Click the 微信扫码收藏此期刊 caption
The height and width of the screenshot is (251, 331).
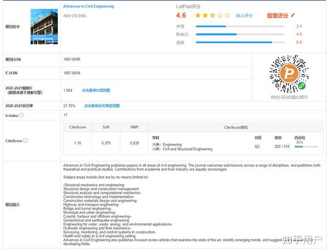point(289,97)
